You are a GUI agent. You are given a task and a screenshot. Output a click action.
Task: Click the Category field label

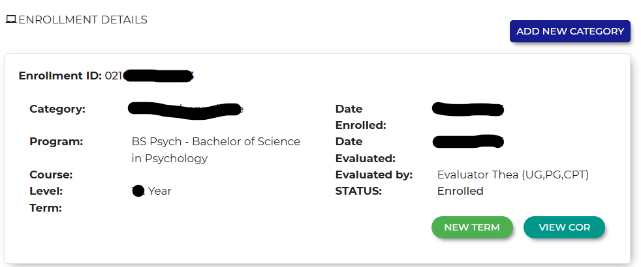click(57, 109)
